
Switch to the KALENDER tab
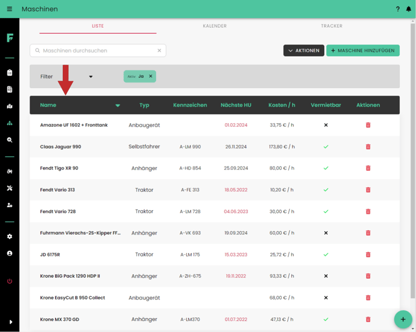[x=215, y=26]
